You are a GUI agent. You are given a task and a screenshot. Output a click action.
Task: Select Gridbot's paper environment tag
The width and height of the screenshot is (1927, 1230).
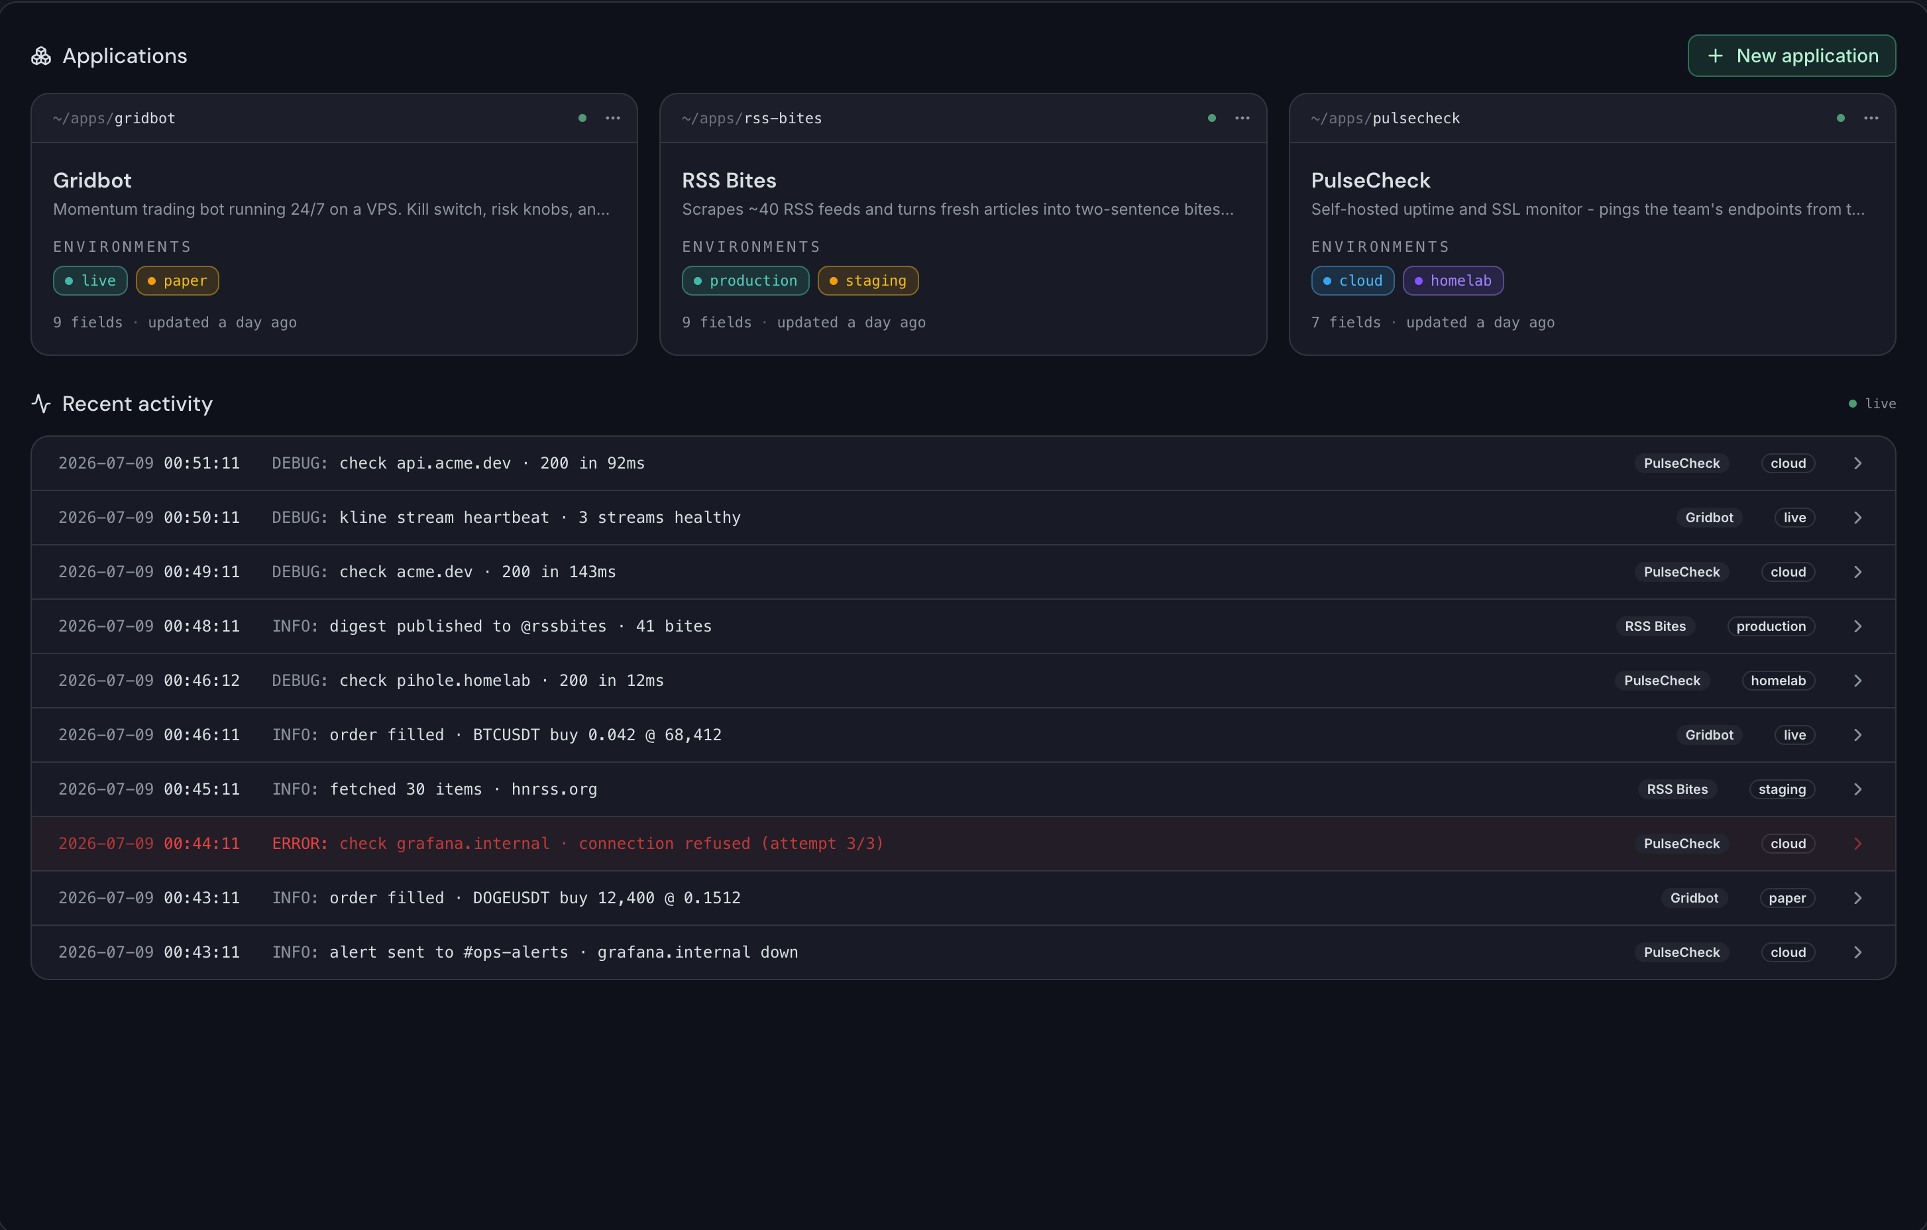(x=178, y=281)
